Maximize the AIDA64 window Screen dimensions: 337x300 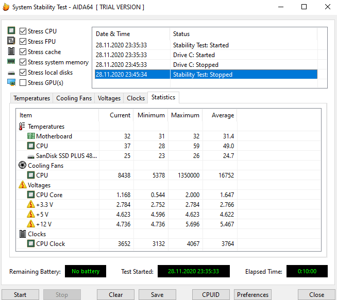tap(304, 7)
